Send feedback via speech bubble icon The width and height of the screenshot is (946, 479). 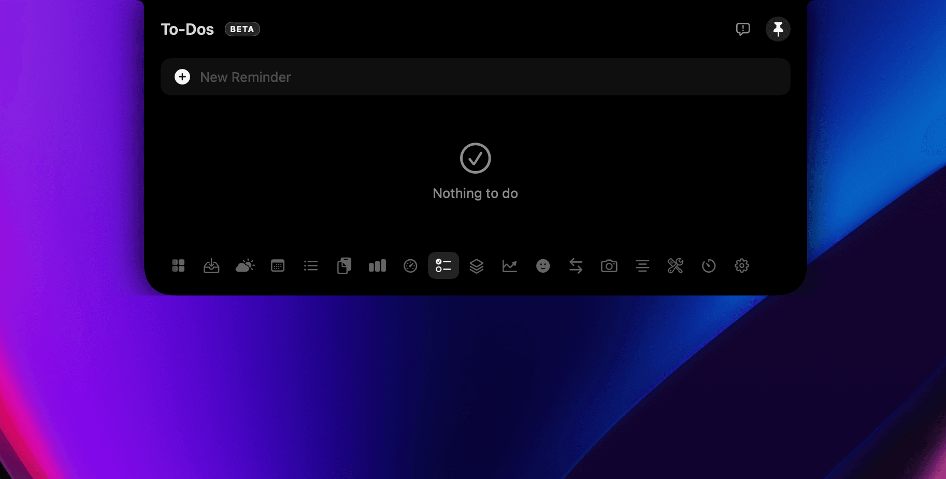click(x=743, y=29)
